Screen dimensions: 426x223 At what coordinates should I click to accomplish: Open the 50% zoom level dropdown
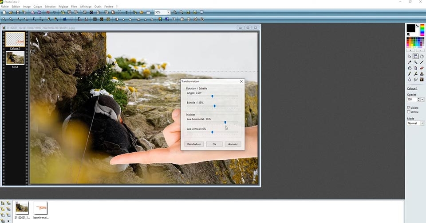click(169, 12)
